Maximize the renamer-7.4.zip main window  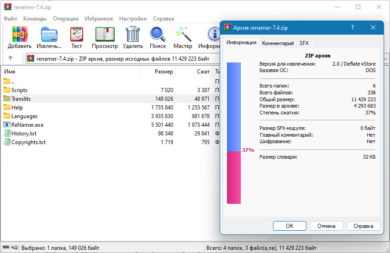(x=358, y=7)
